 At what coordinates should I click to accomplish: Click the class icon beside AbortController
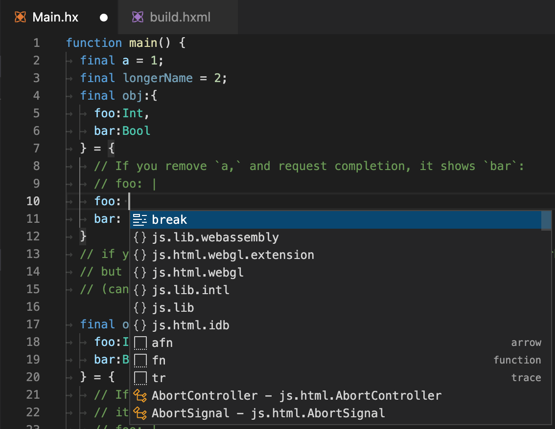(139, 395)
